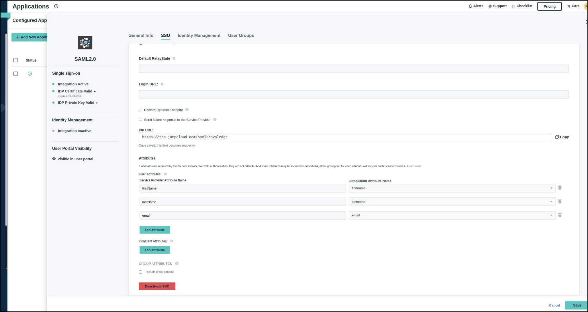Expand IDP Certificate Valid menu

point(95,92)
